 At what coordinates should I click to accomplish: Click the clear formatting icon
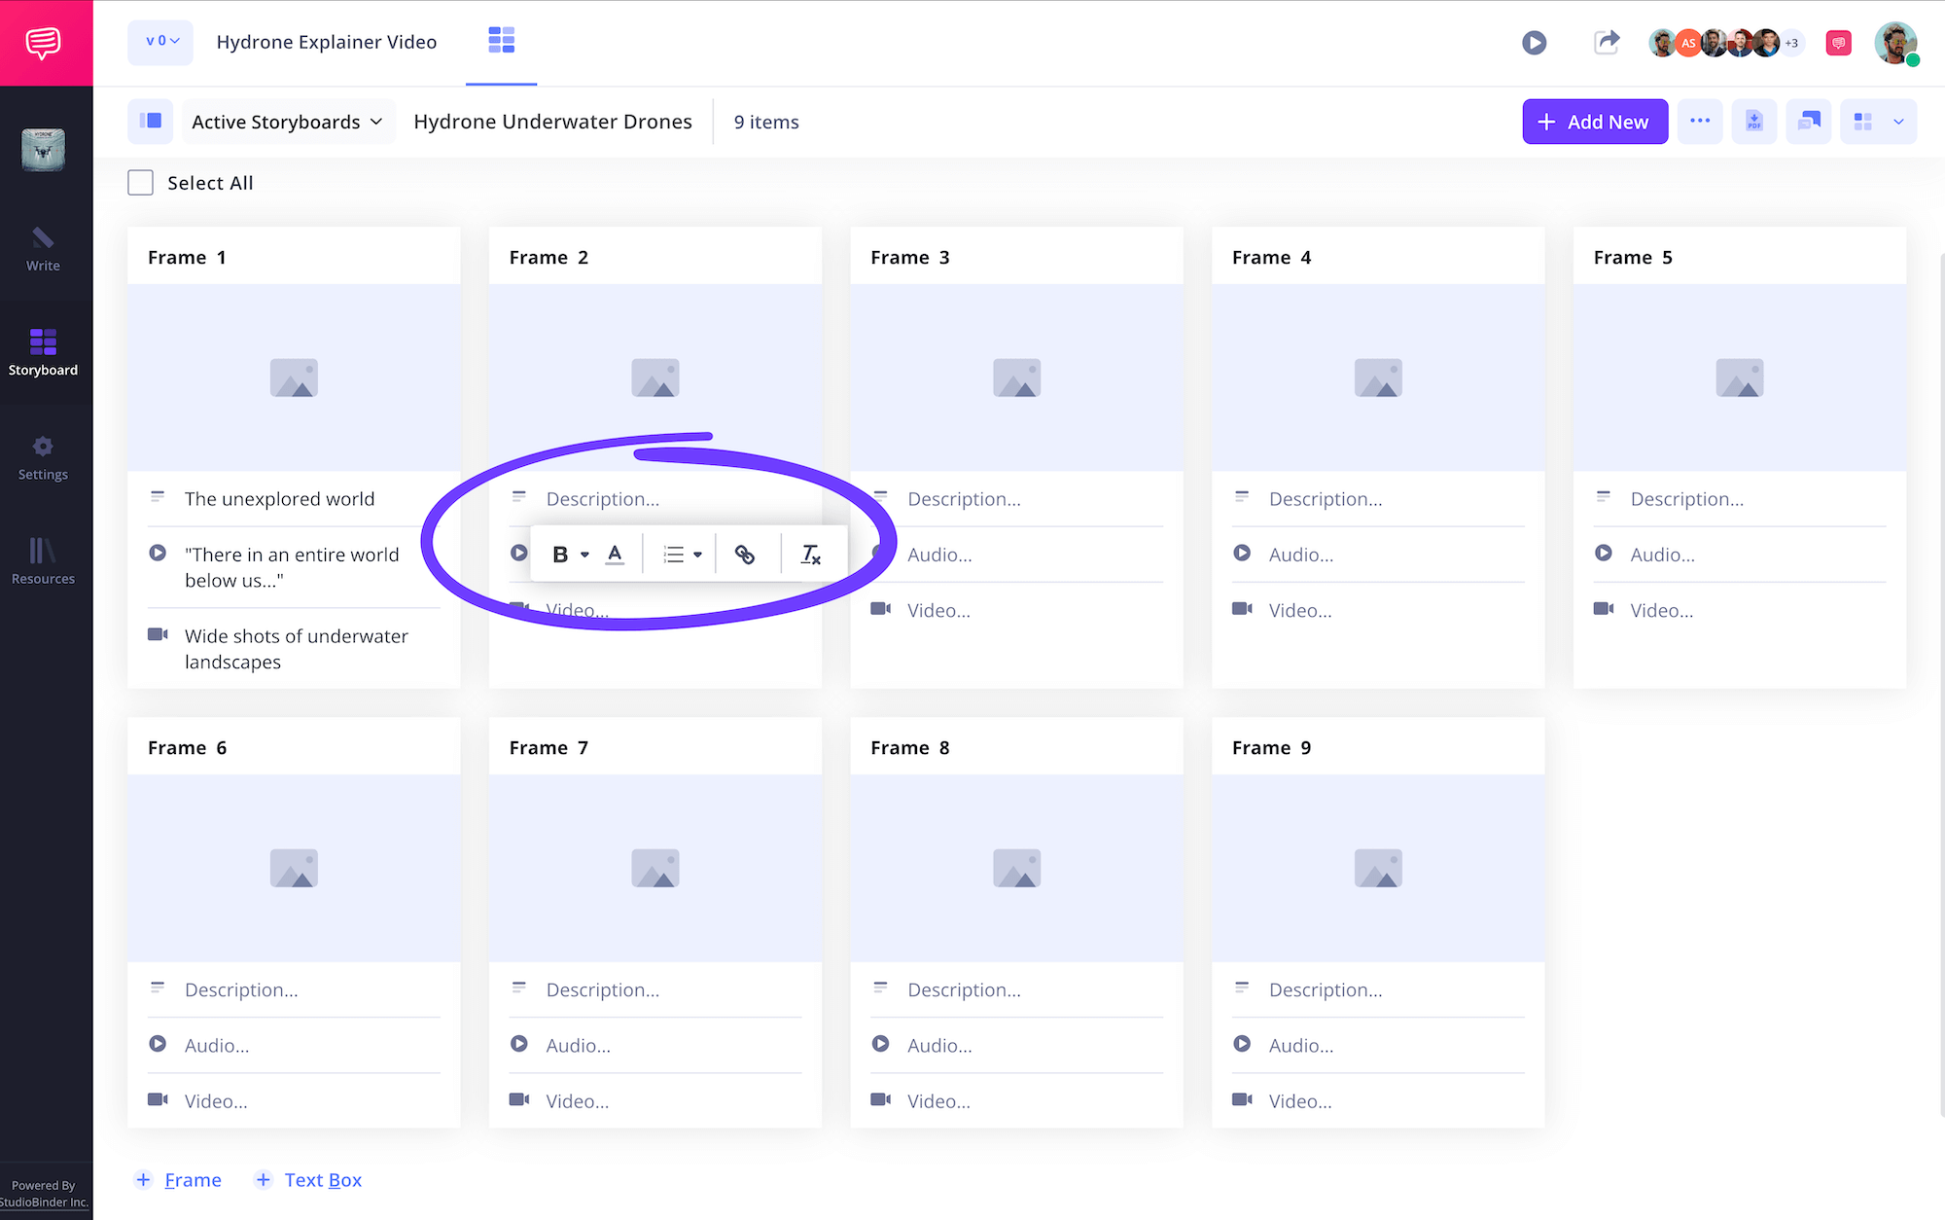pos(810,555)
